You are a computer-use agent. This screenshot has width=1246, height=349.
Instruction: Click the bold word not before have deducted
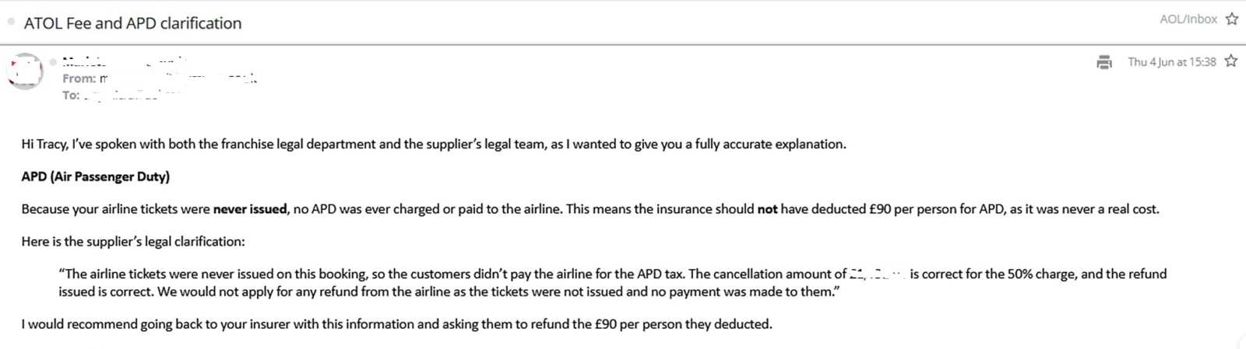coord(767,209)
